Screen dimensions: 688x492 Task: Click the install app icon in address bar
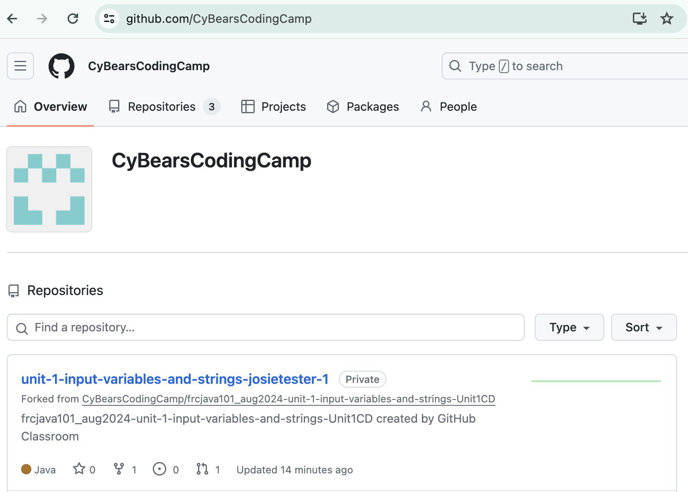pos(639,19)
